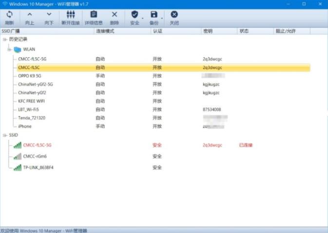Sort by 连接模式 column header
This screenshot has height=233, width=328.
(x=123, y=31)
